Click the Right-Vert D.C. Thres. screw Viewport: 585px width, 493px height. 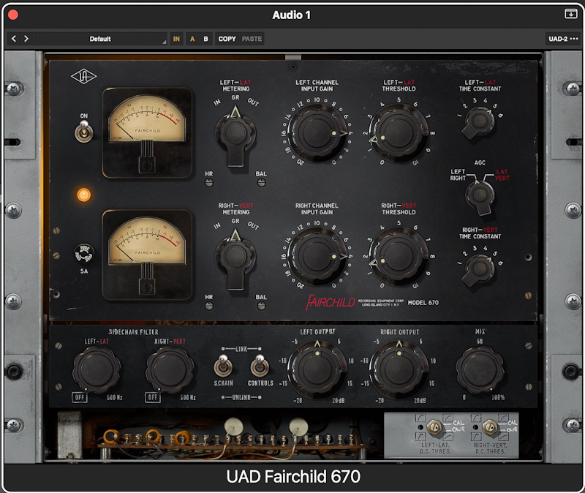(490, 427)
